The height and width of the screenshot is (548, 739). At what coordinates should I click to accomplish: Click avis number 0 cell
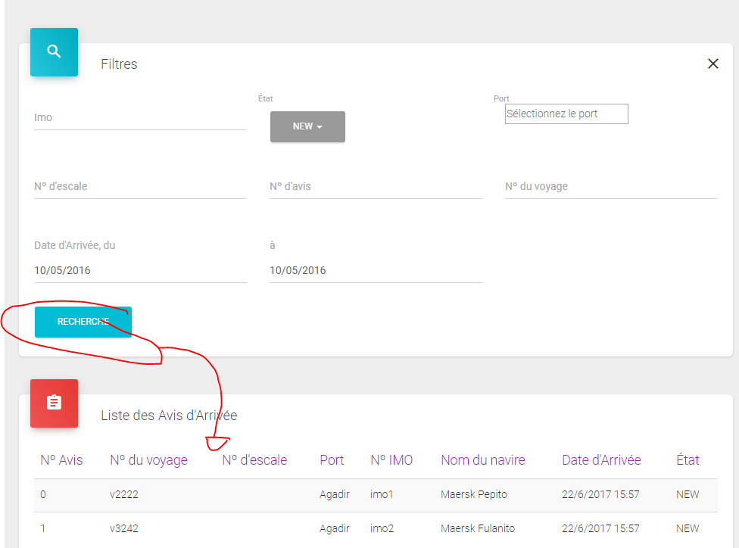click(x=43, y=495)
